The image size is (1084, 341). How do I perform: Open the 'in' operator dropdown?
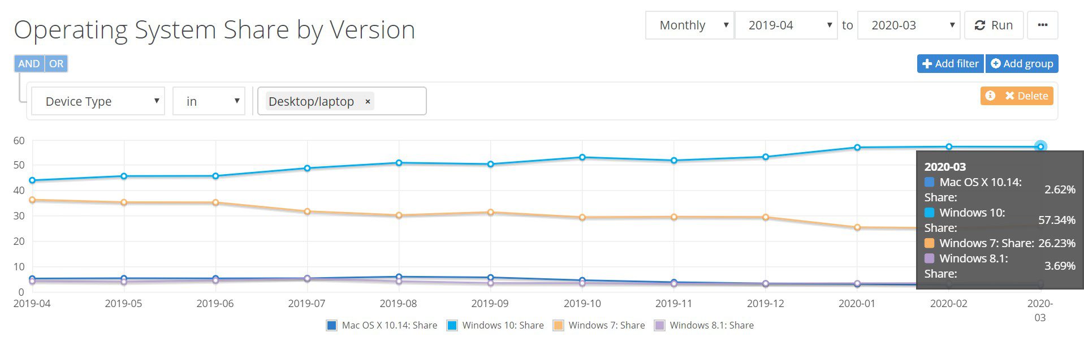(208, 101)
